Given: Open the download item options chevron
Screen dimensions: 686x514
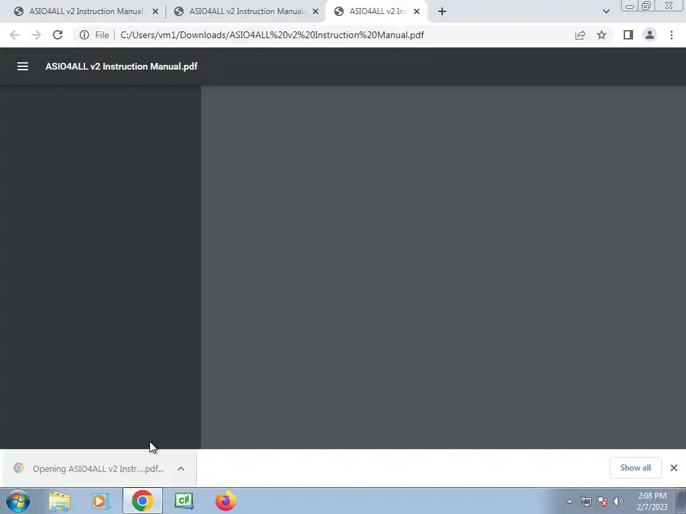Looking at the screenshot, I should pos(181,468).
